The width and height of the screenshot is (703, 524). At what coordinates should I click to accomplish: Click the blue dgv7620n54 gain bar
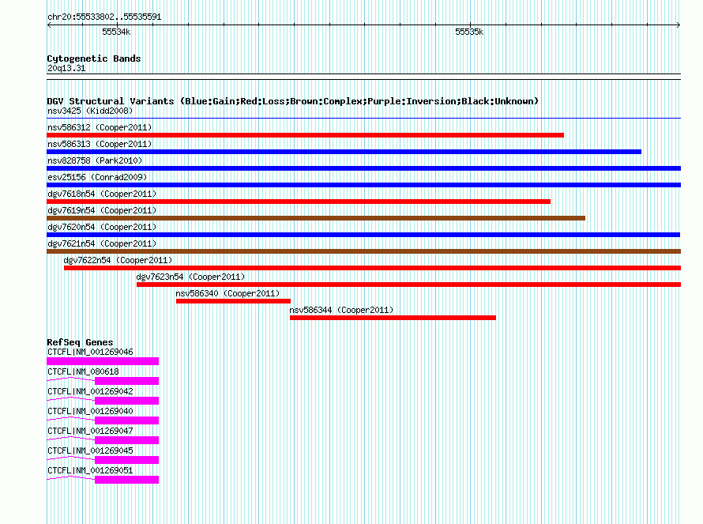pos(363,235)
